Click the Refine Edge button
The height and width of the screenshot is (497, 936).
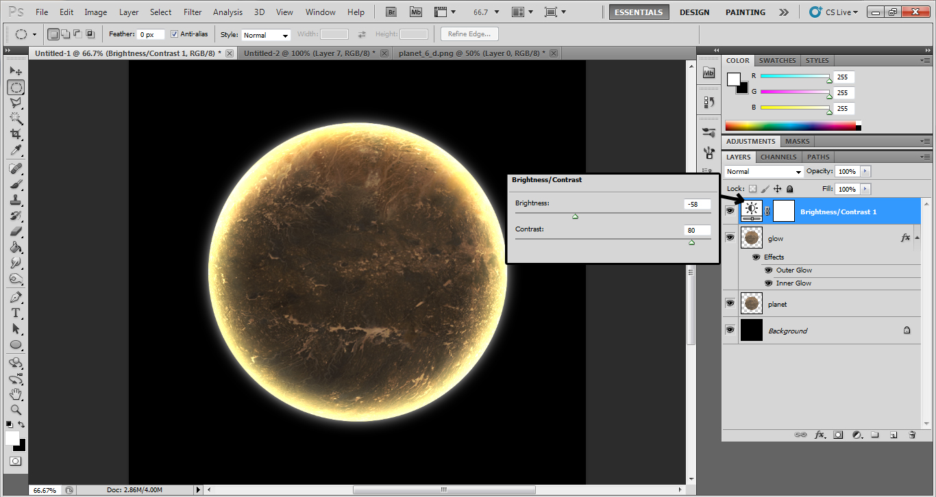469,34
